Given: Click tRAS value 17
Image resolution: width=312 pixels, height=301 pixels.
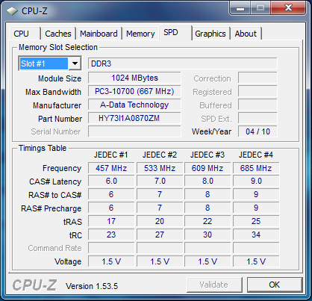Looking at the screenshot, I should point(111,221).
